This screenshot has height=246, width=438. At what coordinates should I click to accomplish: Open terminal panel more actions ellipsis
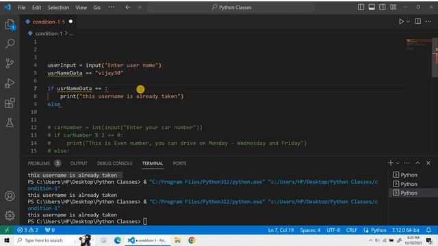pos(407,163)
